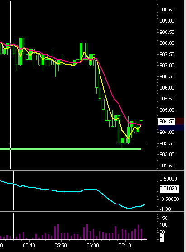Screen dimensions: 186x252
Task: Click the 902.50 price axis label
Action: (x=167, y=166)
